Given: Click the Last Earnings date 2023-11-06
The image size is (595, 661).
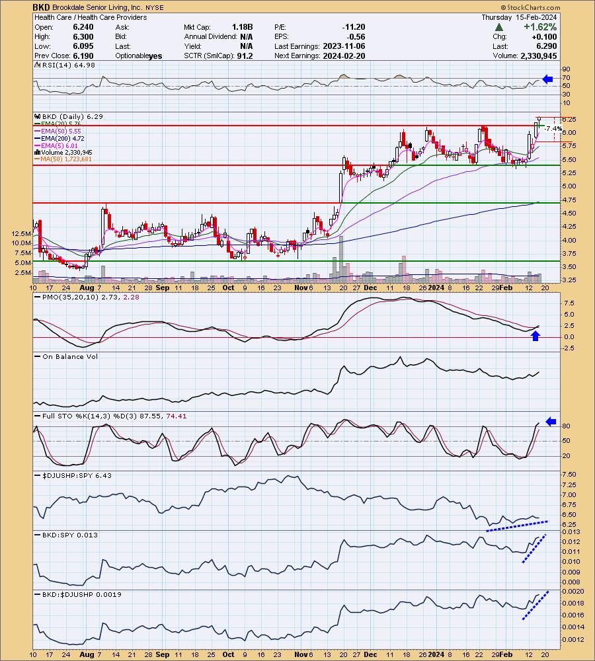Looking at the screenshot, I should tap(344, 46).
